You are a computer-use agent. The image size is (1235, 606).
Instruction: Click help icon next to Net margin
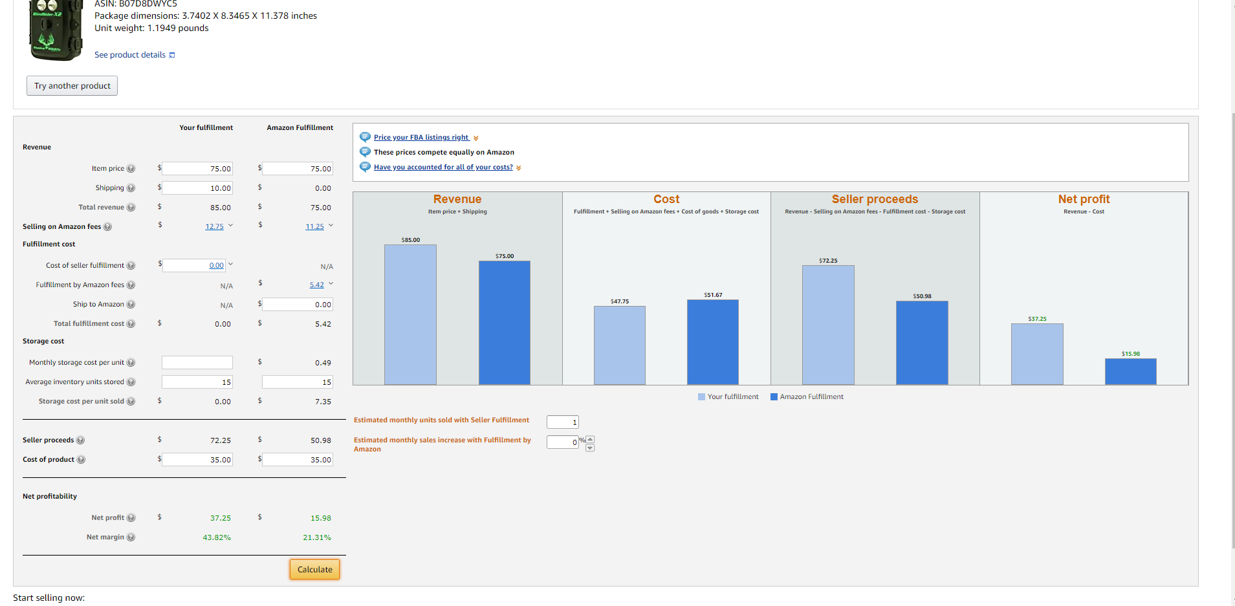click(131, 537)
